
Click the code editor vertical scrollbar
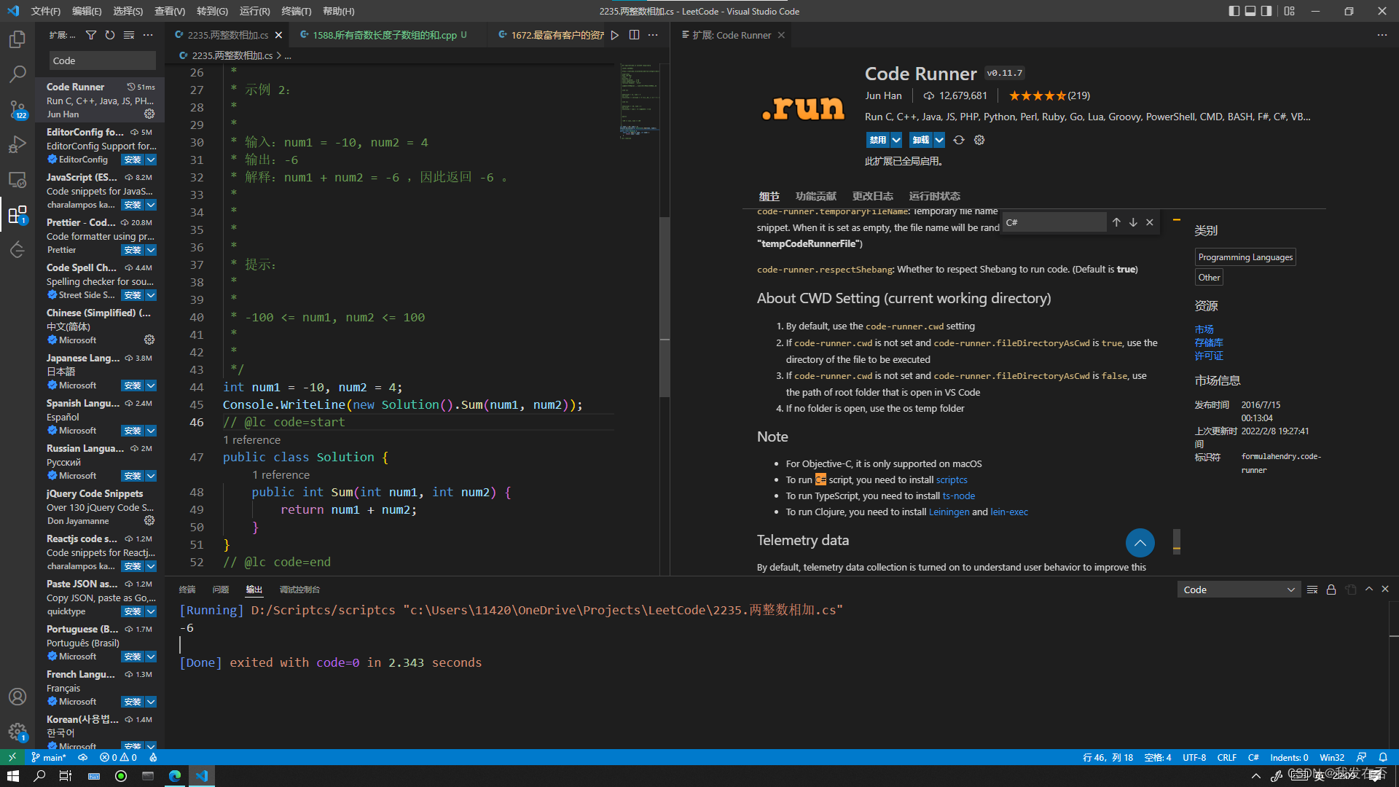tap(664, 306)
